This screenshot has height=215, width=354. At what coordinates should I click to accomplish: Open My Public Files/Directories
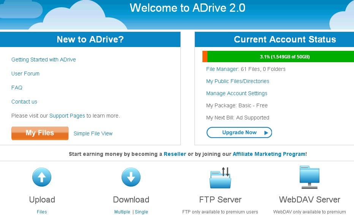(237, 81)
